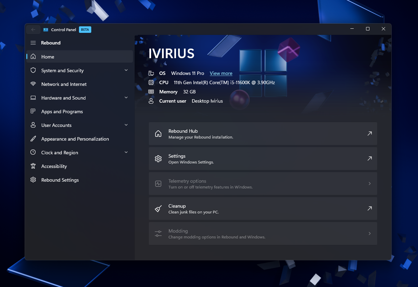The height and width of the screenshot is (287, 418).
Task: Open the Telemetry options card
Action: click(263, 184)
